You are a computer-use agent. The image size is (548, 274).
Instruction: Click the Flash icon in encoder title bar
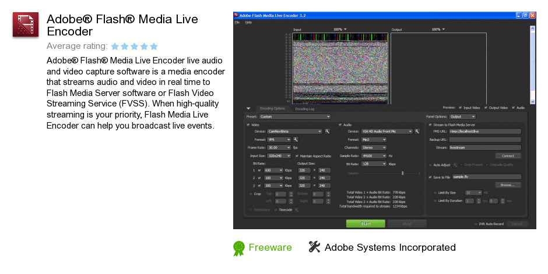[x=236, y=15]
